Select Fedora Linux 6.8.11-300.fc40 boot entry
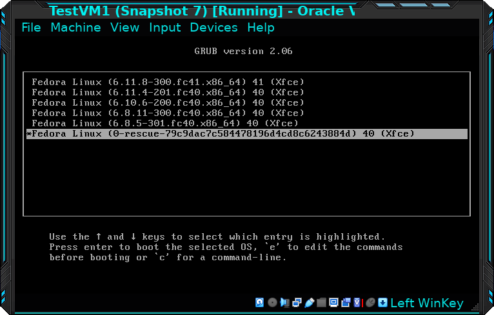This screenshot has width=494, height=315. click(247, 113)
